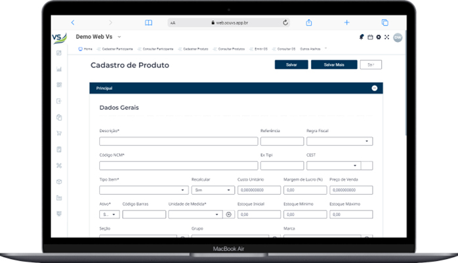Focus the Preço de Venda field
This screenshot has width=458, height=263.
pos(351,190)
